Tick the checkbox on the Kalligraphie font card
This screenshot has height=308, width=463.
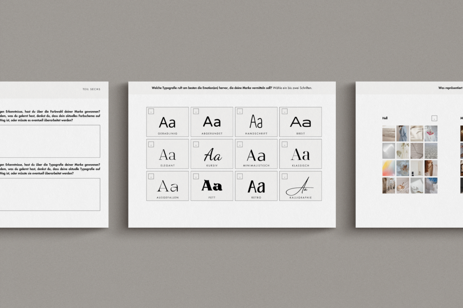pos(285,176)
